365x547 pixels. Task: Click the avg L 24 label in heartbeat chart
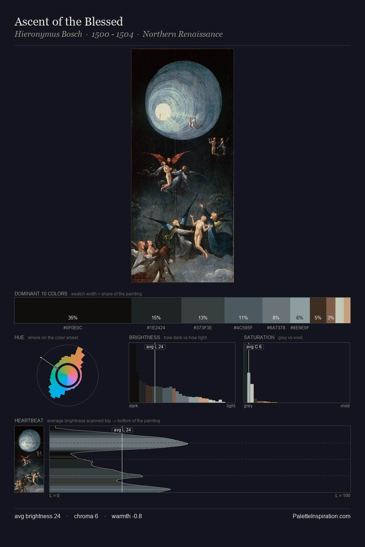(122, 430)
